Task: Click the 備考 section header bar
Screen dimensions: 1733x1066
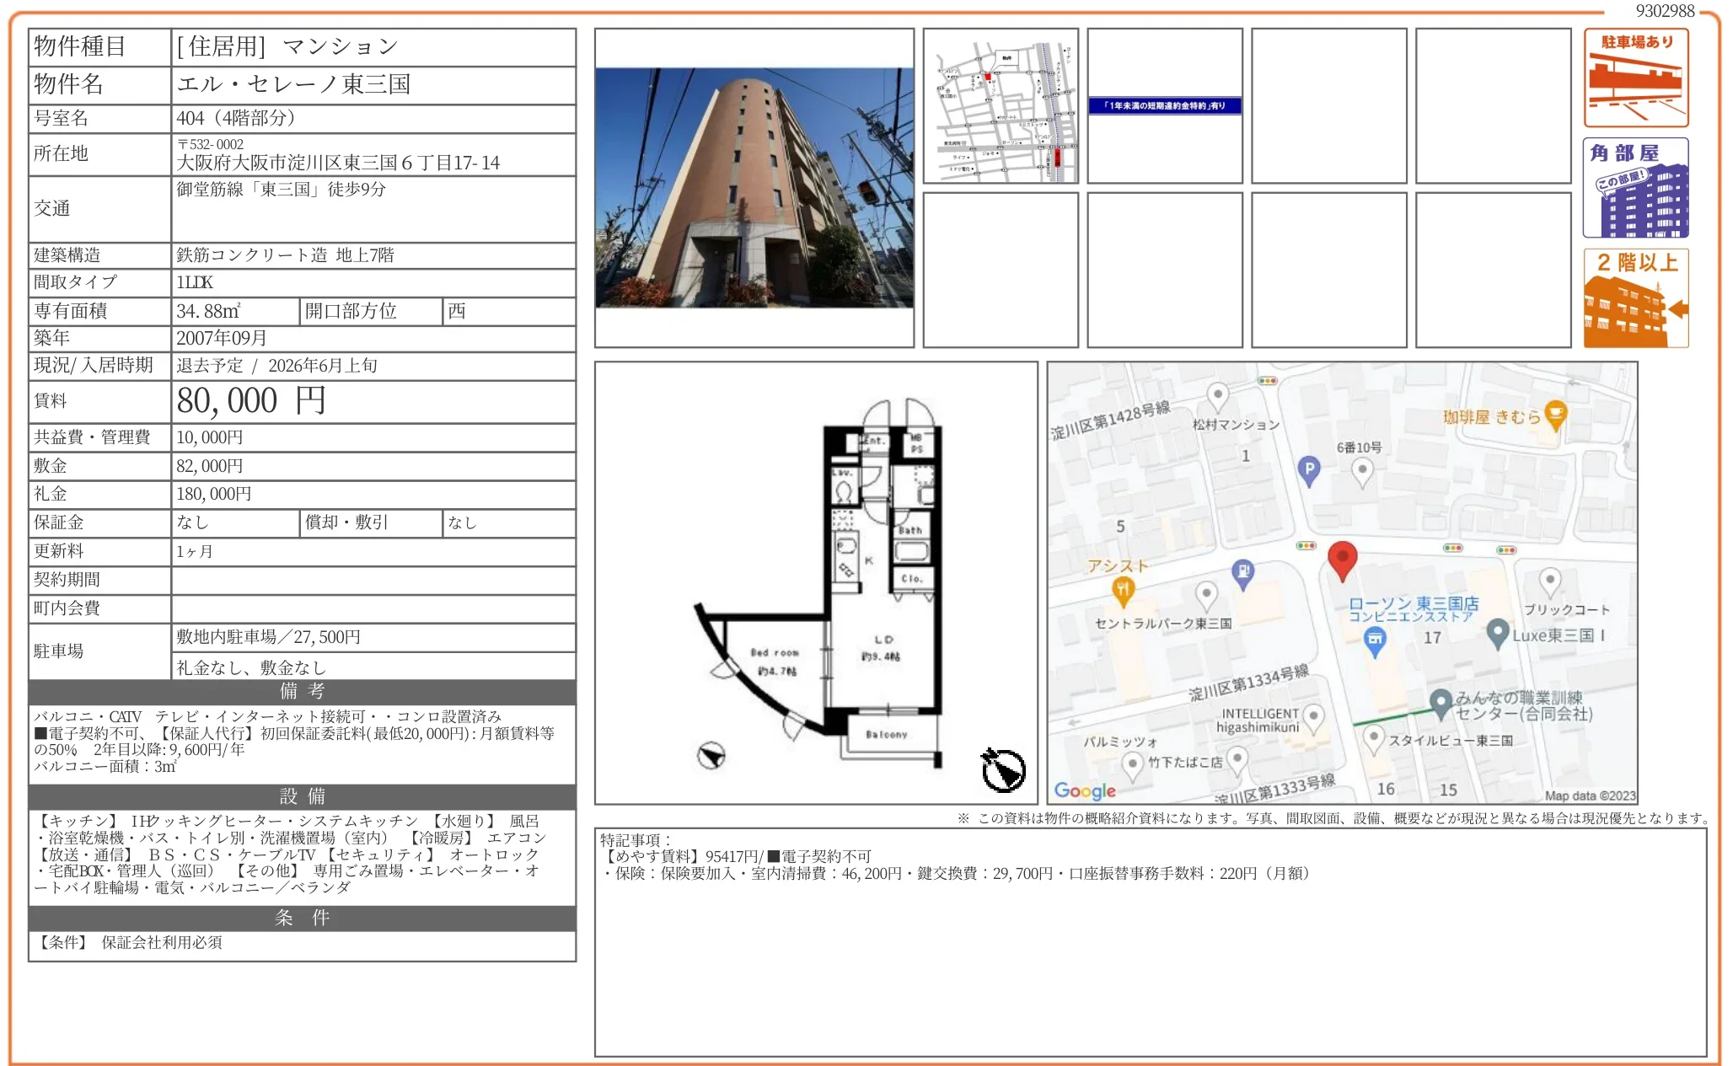Action: pyautogui.click(x=302, y=692)
